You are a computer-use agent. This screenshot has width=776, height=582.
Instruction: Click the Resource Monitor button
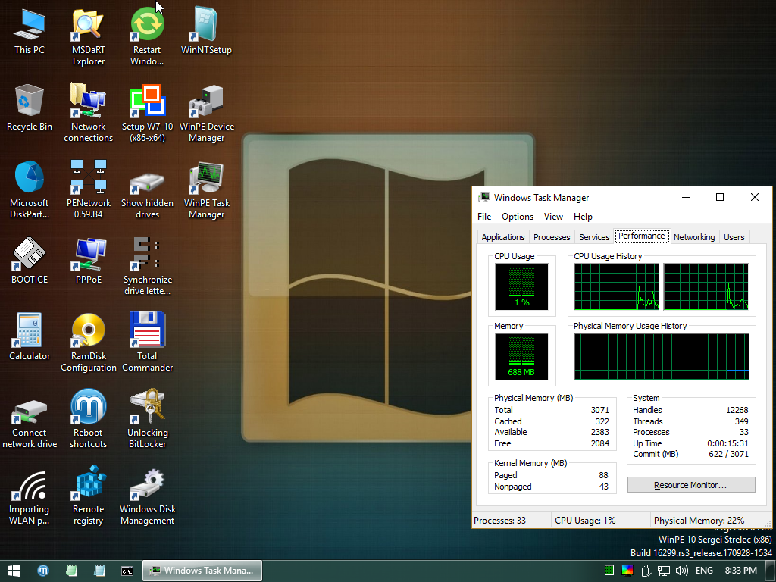tap(691, 485)
